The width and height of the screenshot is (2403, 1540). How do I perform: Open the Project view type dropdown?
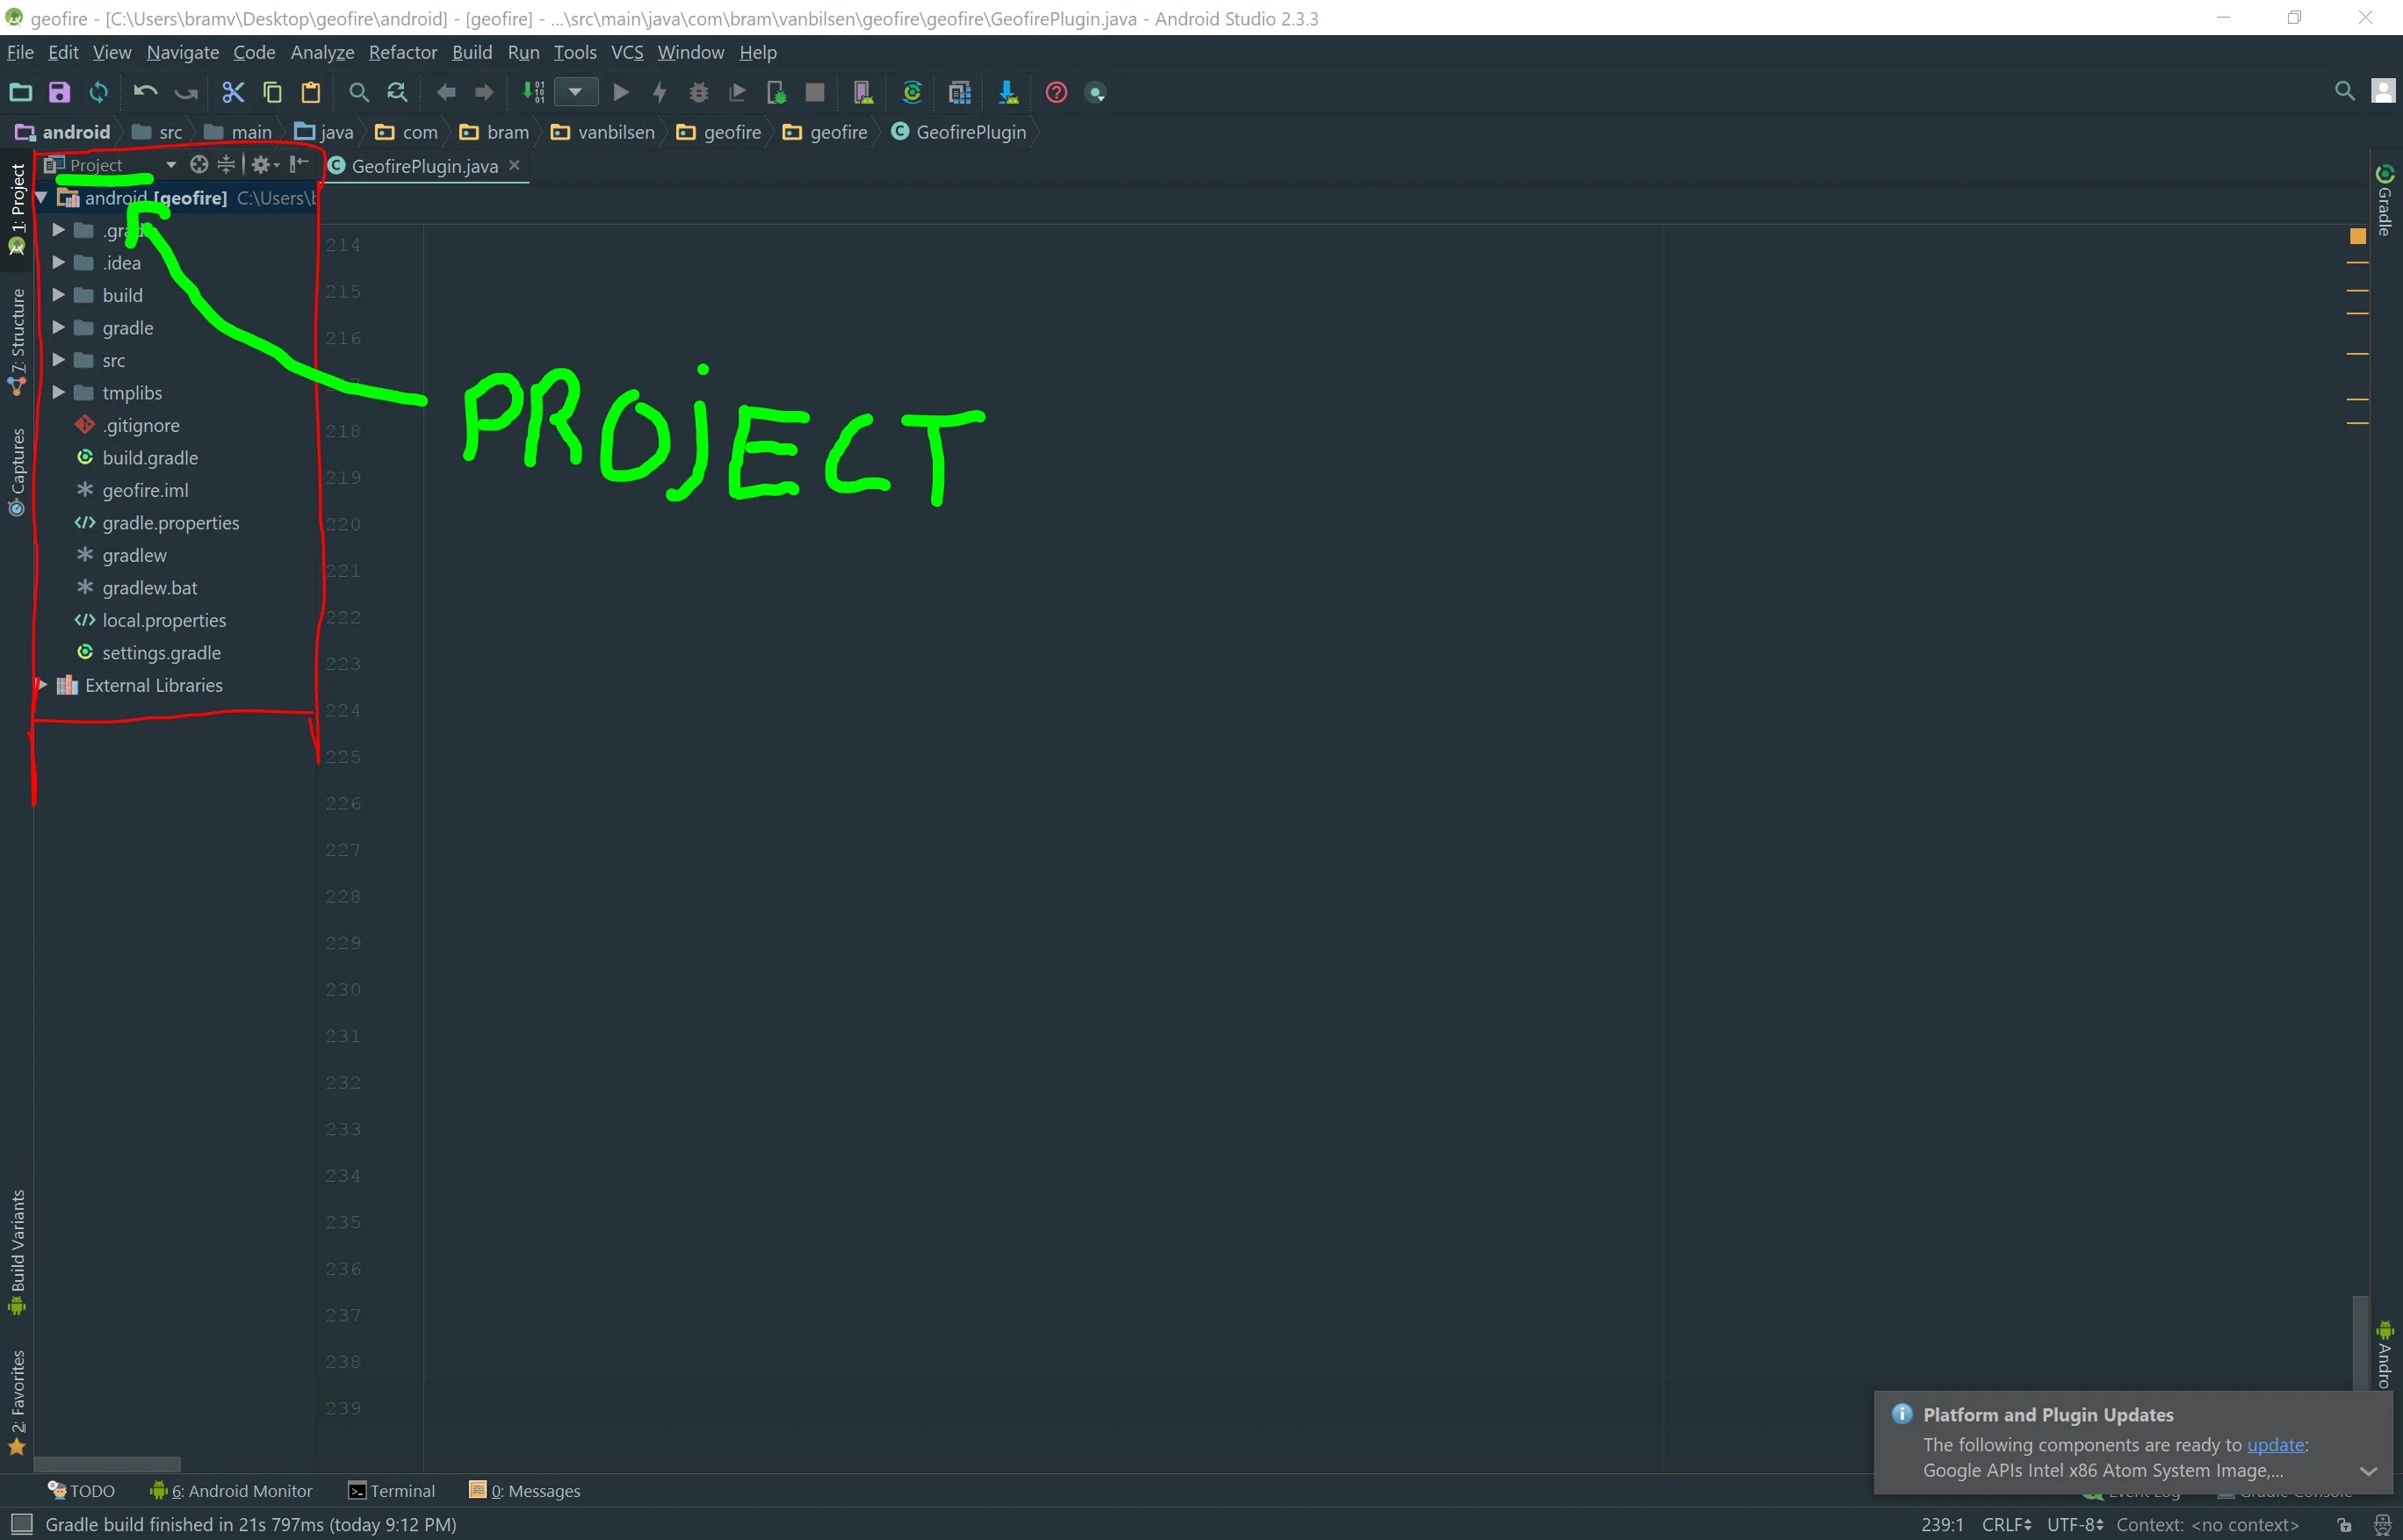[171, 165]
